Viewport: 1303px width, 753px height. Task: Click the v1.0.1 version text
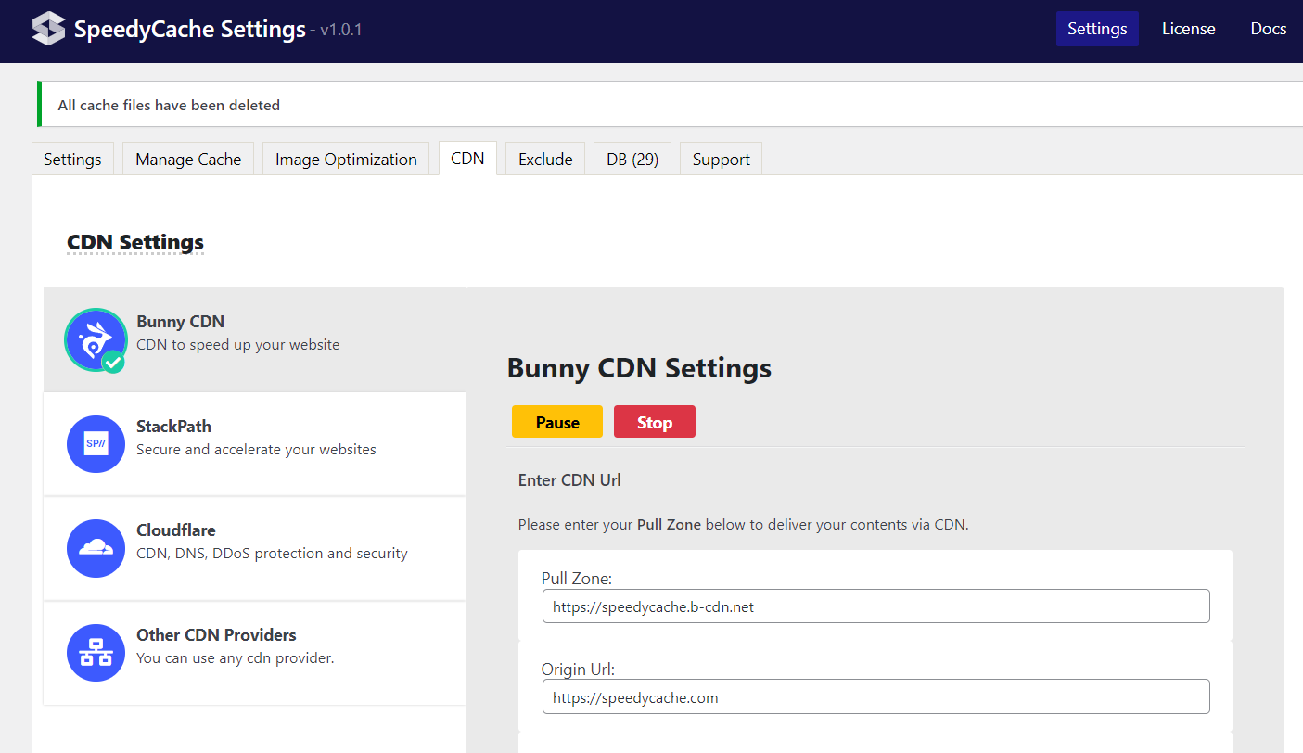[x=340, y=31]
